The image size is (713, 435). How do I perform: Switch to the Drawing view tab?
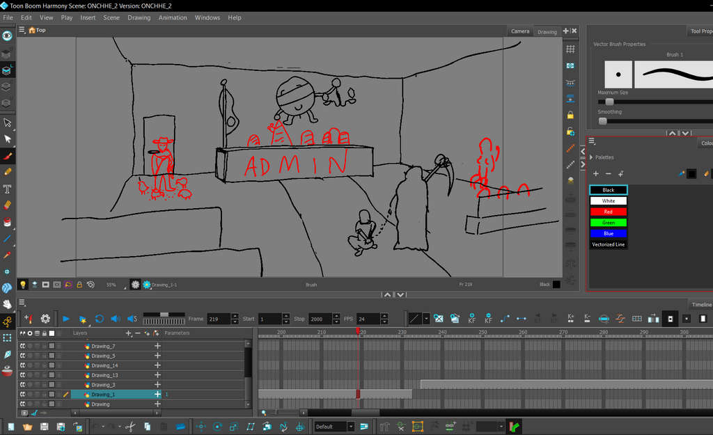point(547,31)
